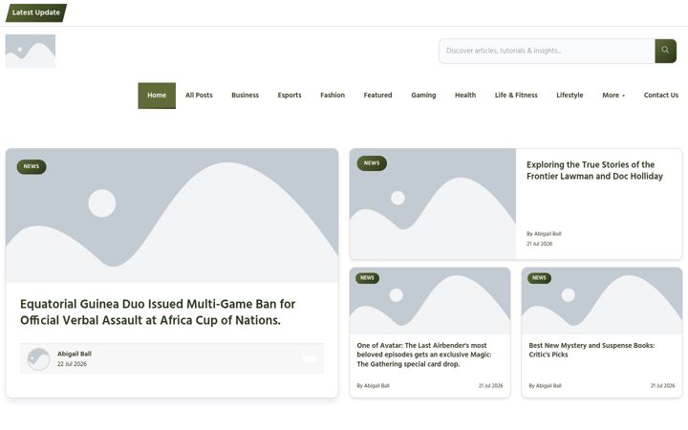Open the site logo placeholder image
Image resolution: width=688 pixels, height=430 pixels.
[31, 51]
